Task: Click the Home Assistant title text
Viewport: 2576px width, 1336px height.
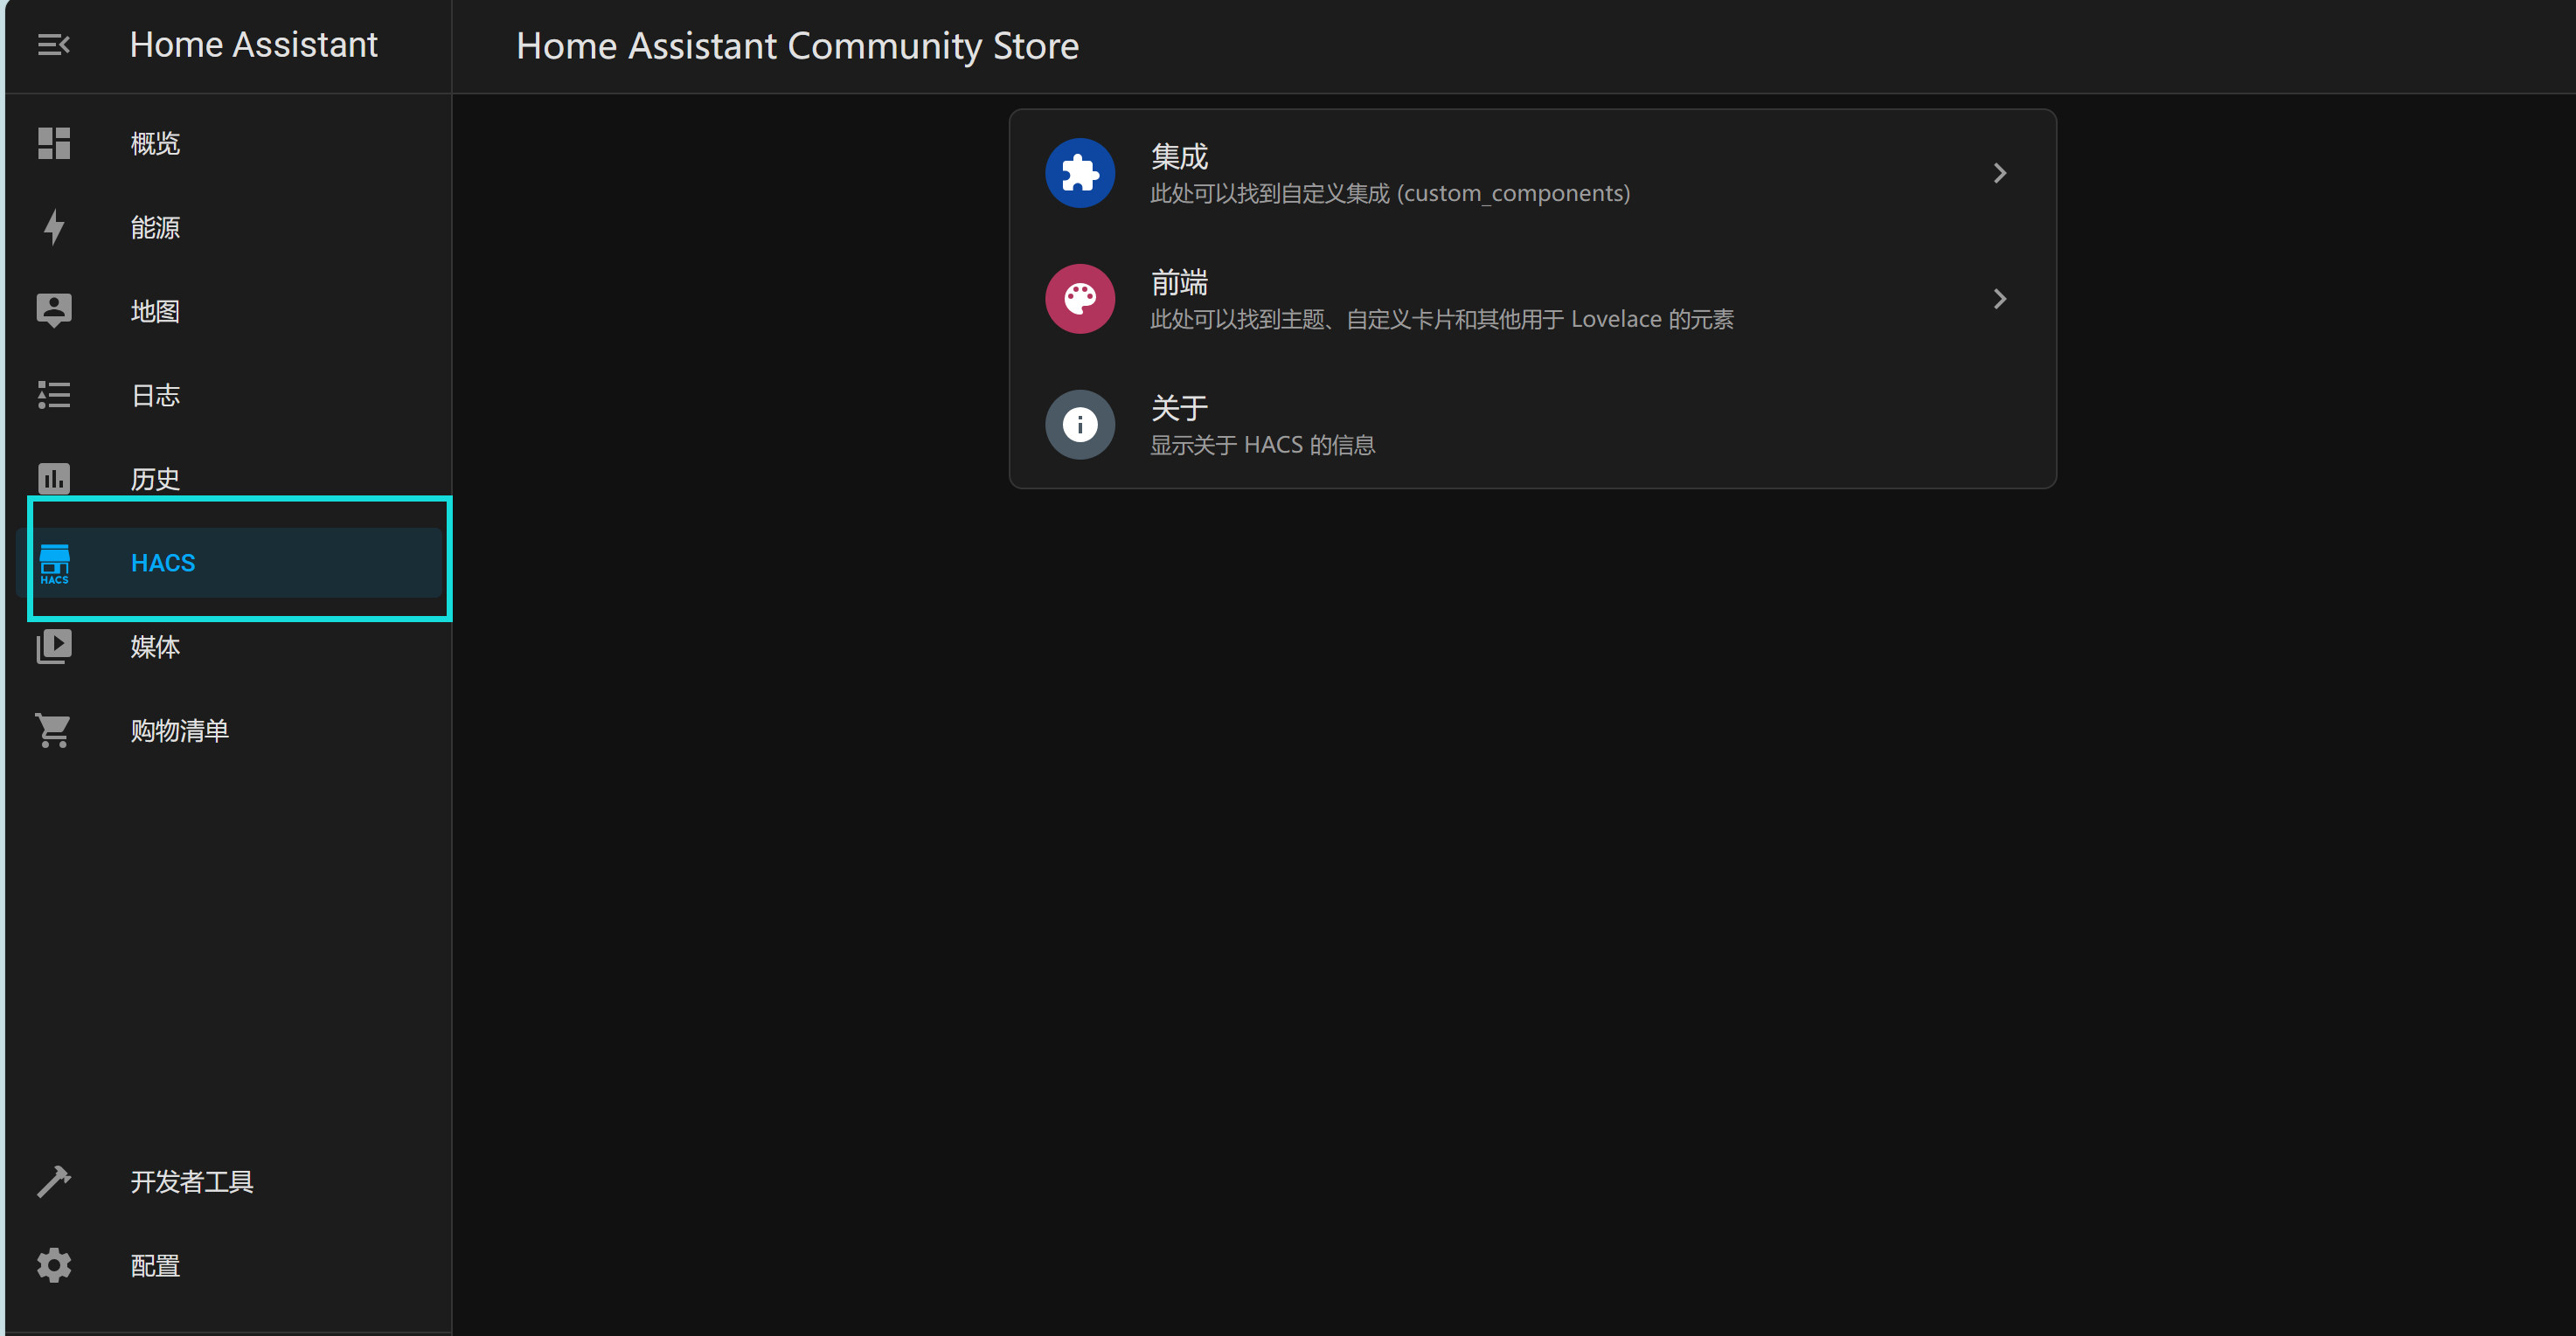Action: 254,44
